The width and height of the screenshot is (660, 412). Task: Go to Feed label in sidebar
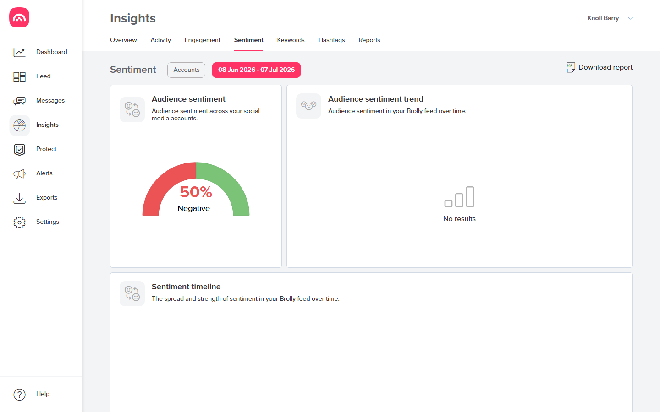(44, 76)
